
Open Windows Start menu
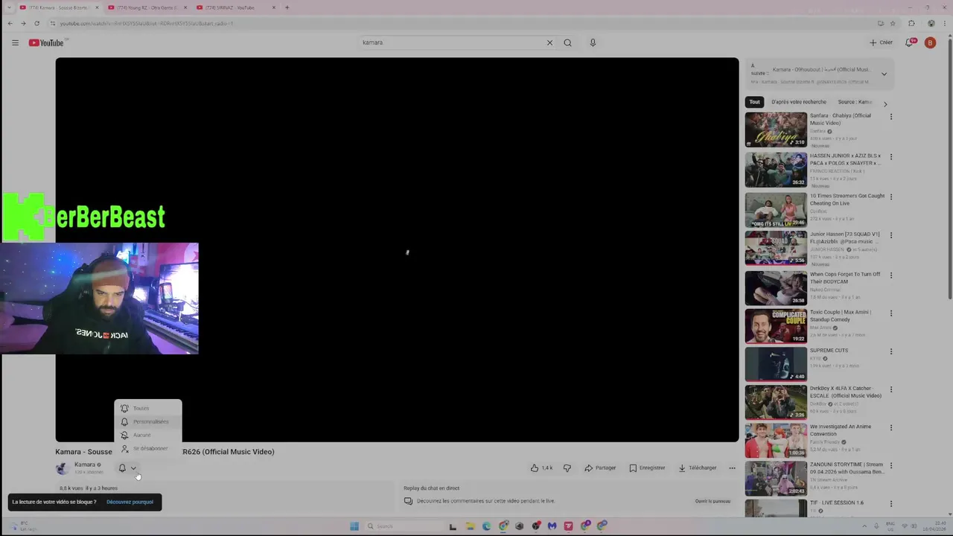[354, 526]
